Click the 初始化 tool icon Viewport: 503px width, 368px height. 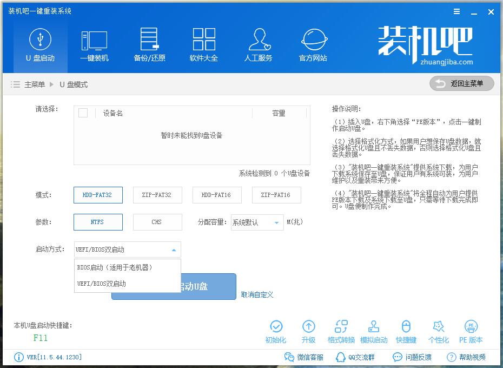(x=276, y=332)
